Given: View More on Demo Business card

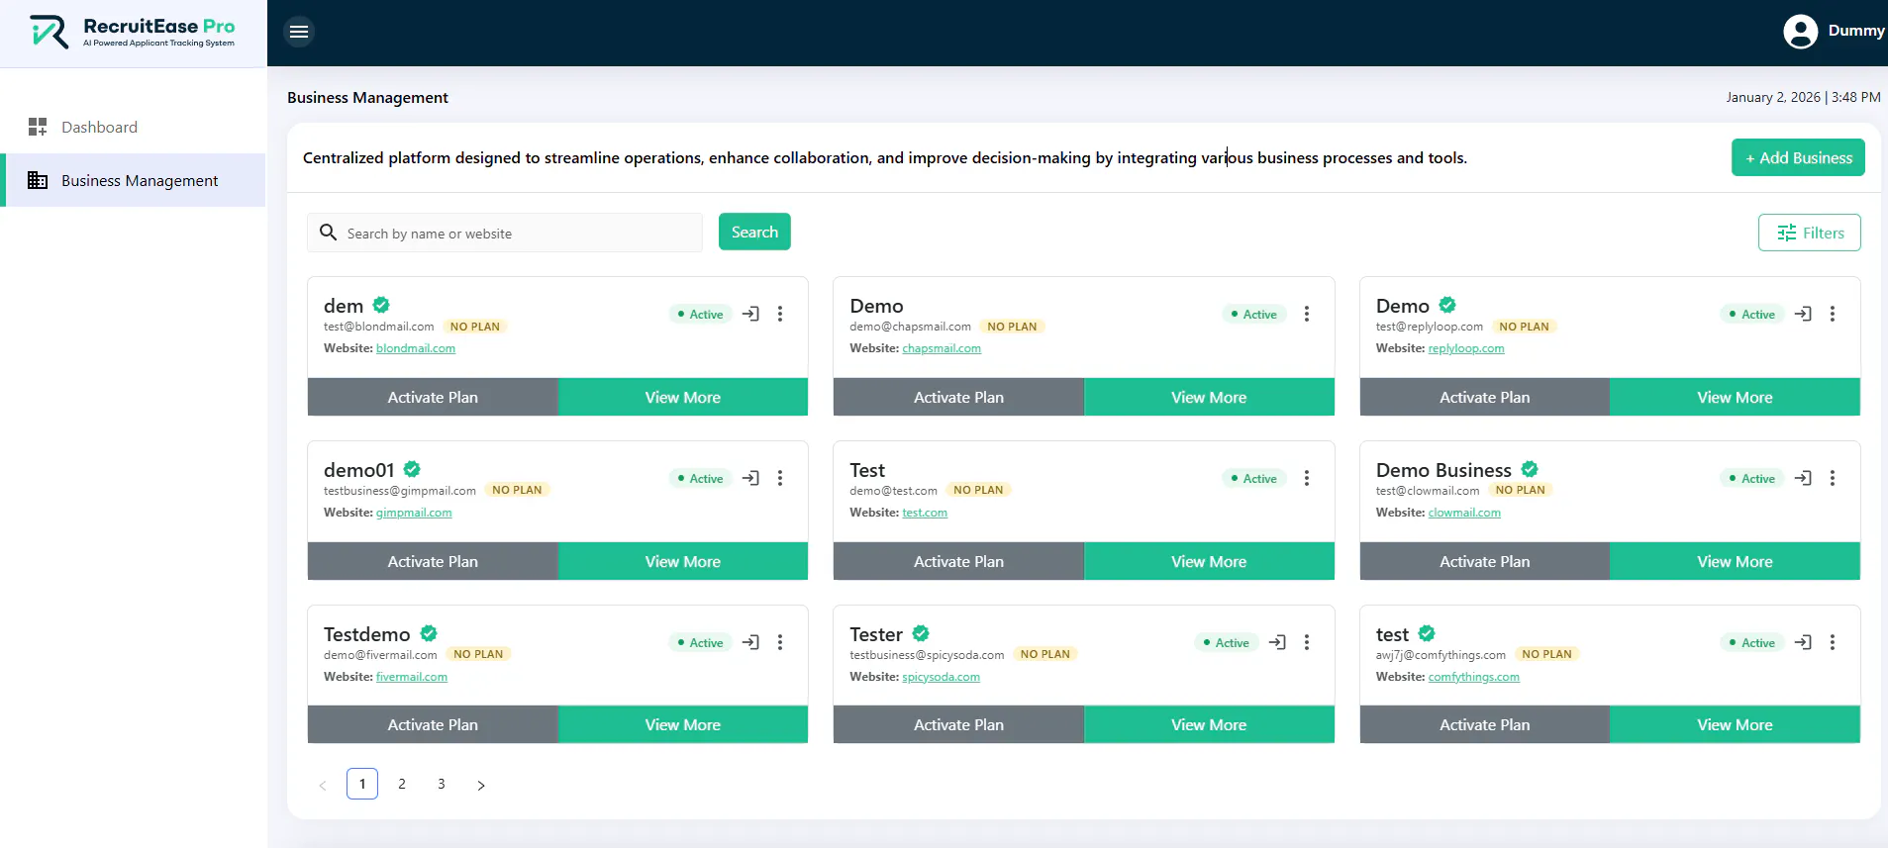Looking at the screenshot, I should pos(1735,561).
